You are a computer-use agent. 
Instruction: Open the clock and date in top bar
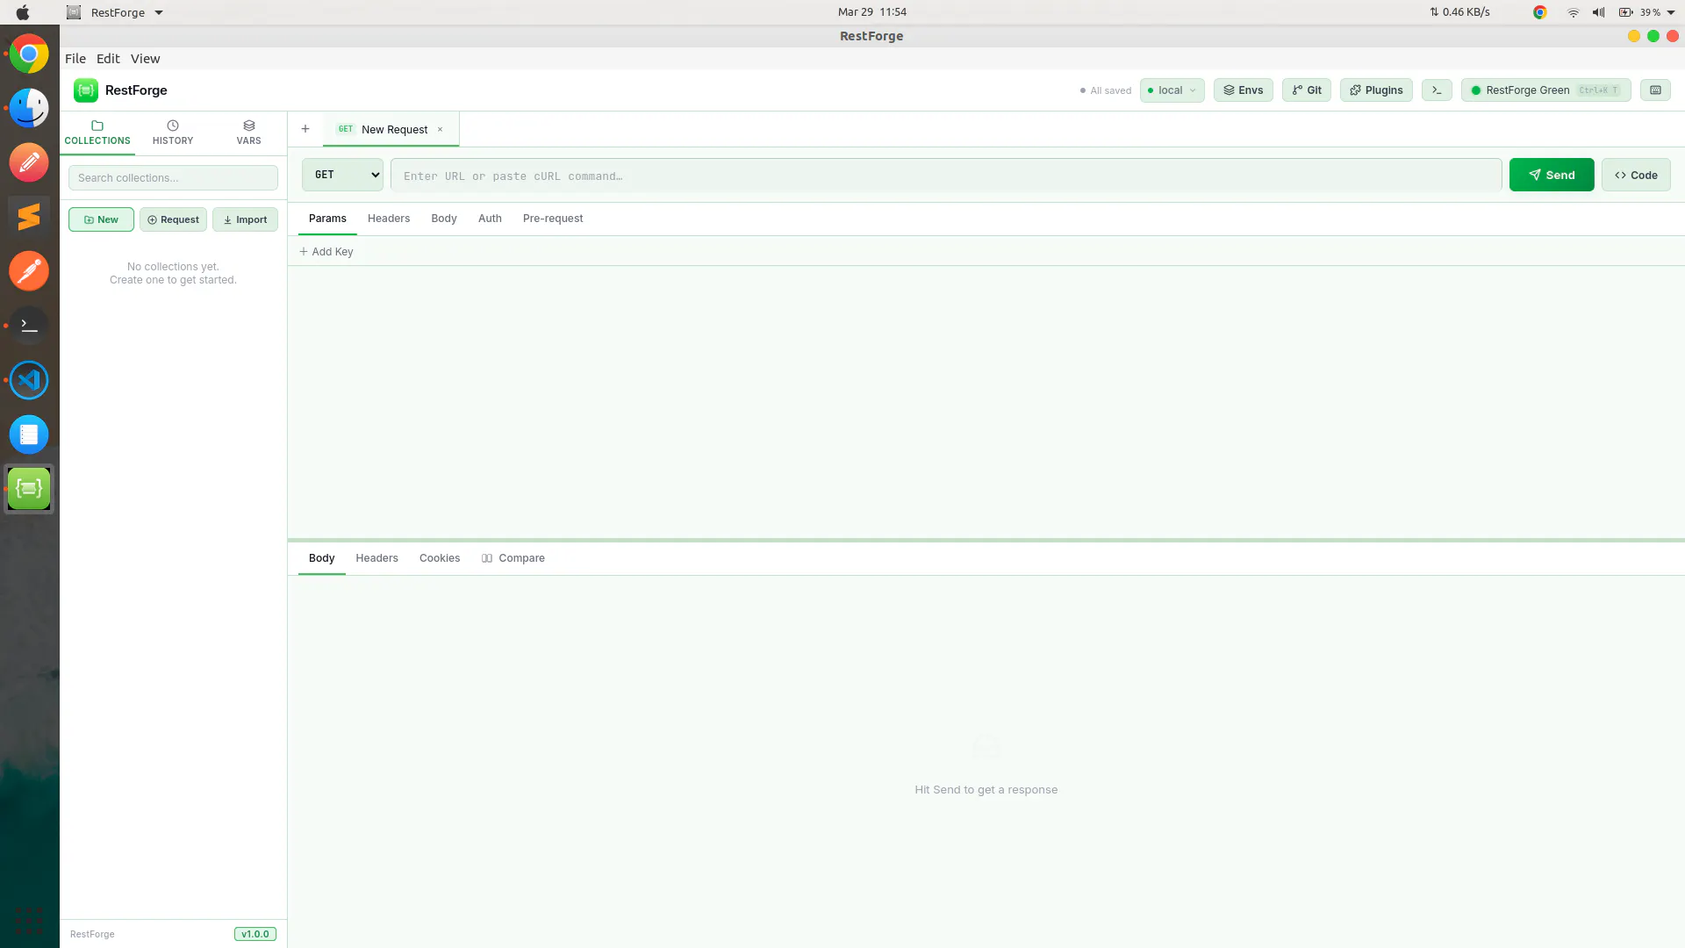click(x=872, y=12)
